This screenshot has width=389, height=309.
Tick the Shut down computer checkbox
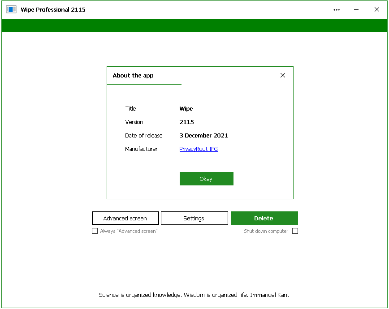[295, 231]
